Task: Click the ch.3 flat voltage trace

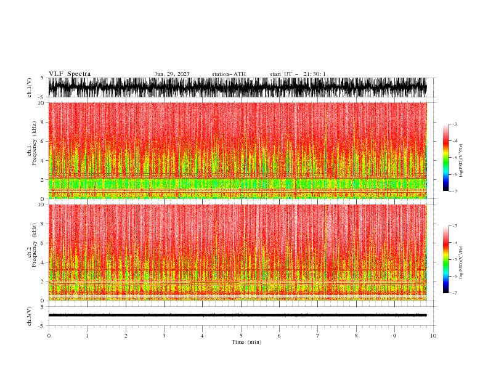Action: coord(237,315)
